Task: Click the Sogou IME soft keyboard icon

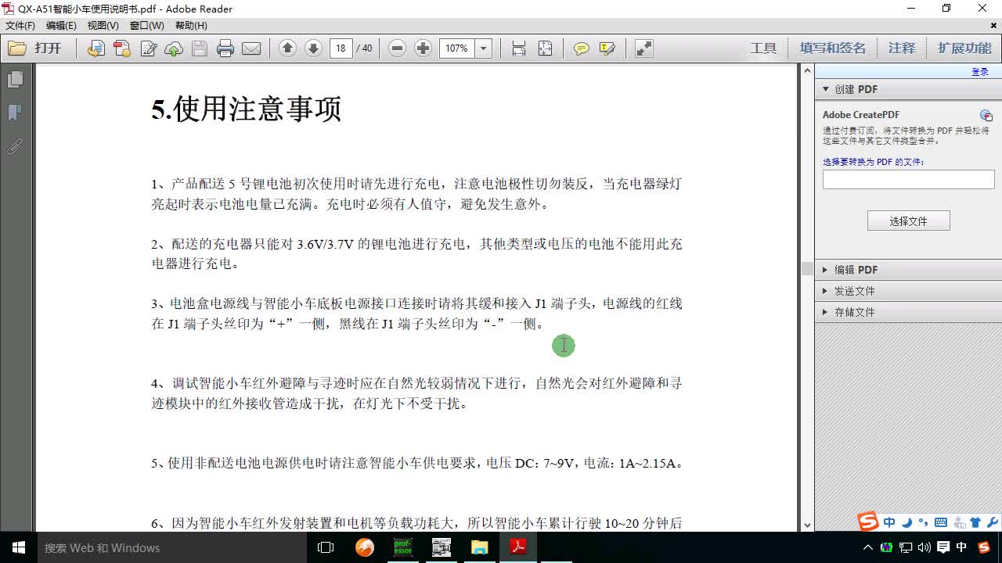Action: pos(941,522)
